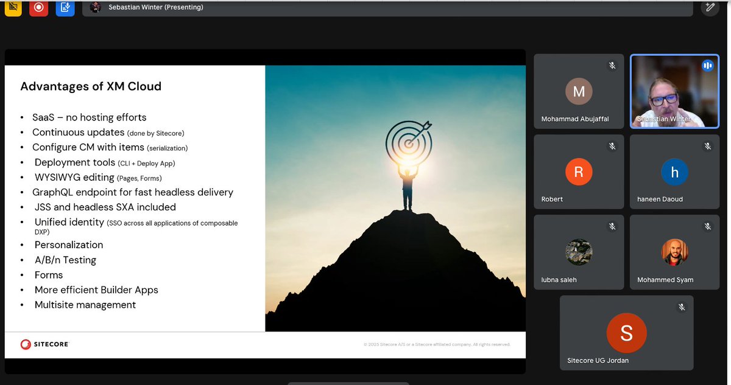
Task: Click the Continuous updates bullet
Action: pyautogui.click(x=108, y=132)
